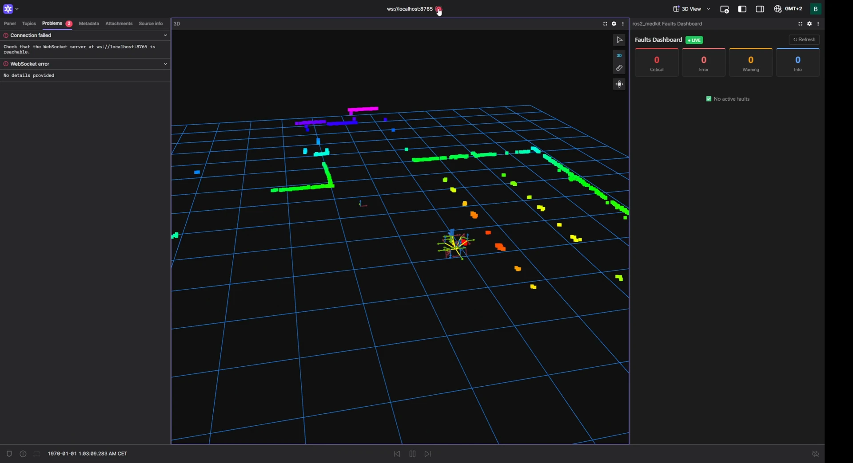The image size is (853, 463).
Task: Click the info circle icon in status bar
Action: coord(23,454)
